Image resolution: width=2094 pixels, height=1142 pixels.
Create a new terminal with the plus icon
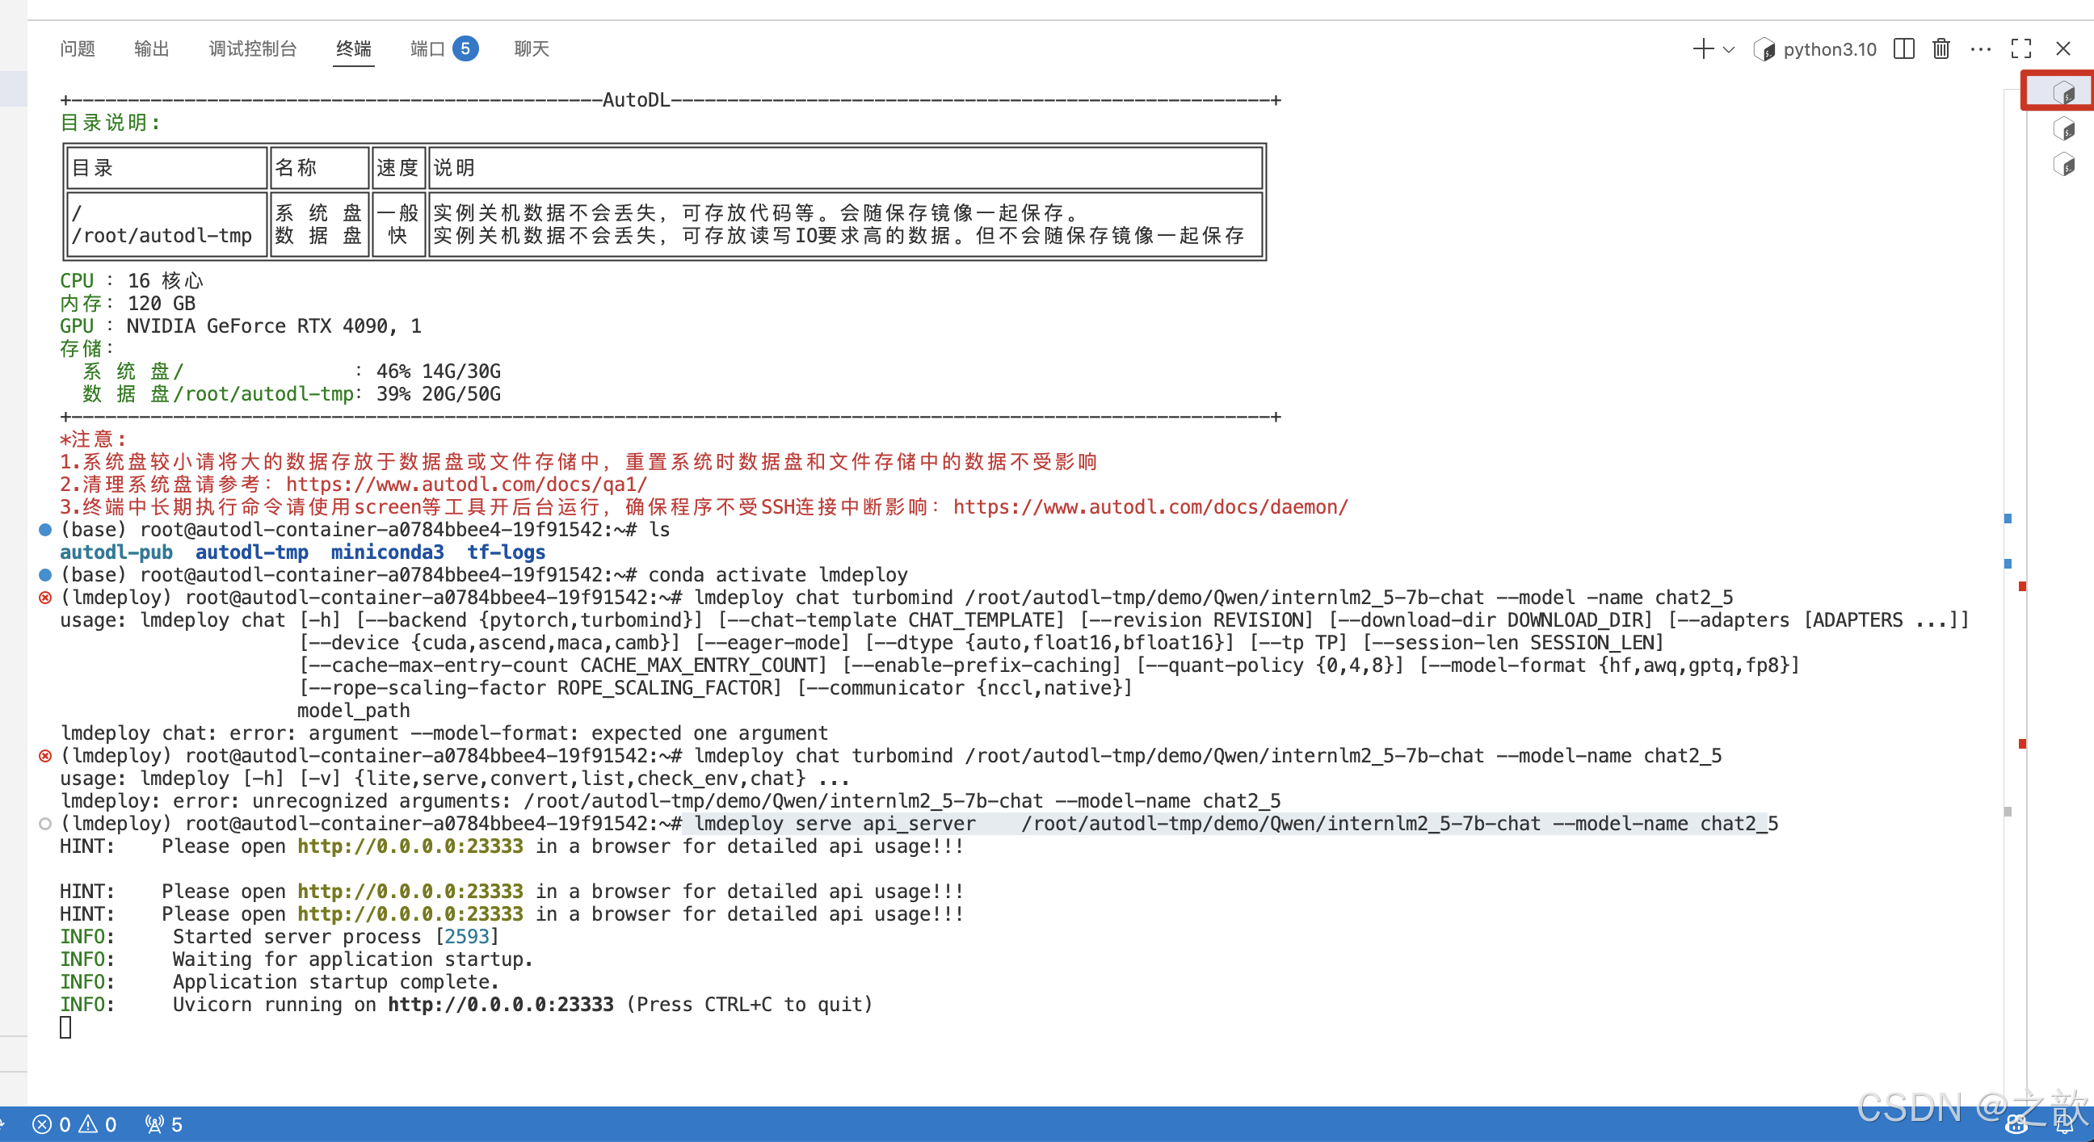(x=1703, y=48)
